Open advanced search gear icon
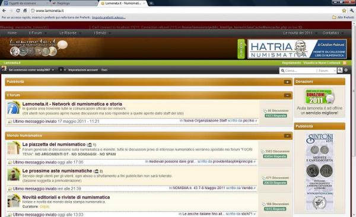This screenshot has height=217, width=356. [346, 70]
